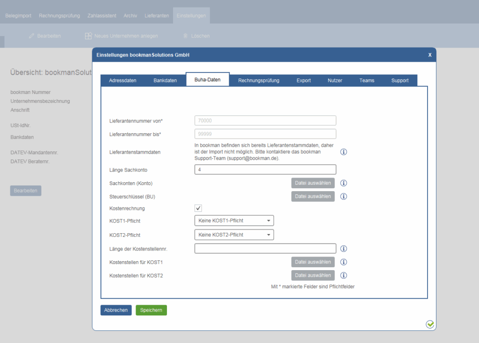Image resolution: width=479 pixels, height=343 pixels.
Task: Click info icon for Länge der Kostenstellennr.
Action: click(x=344, y=249)
